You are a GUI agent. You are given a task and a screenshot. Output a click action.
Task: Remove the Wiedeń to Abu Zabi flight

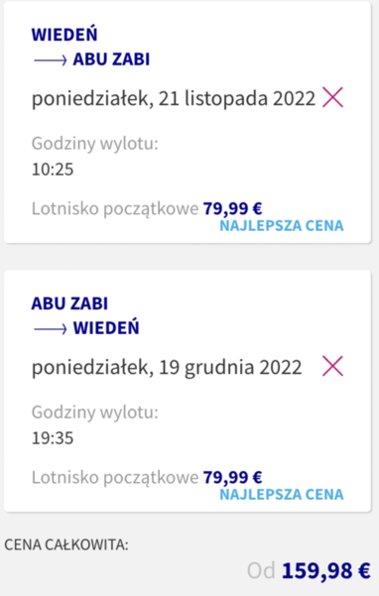point(332,97)
